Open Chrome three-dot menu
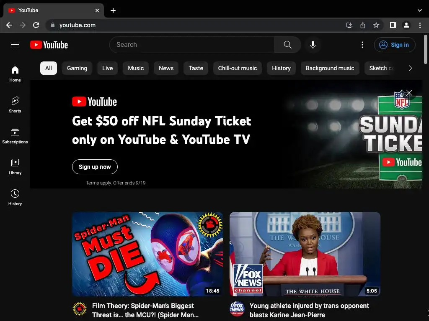 (420, 25)
